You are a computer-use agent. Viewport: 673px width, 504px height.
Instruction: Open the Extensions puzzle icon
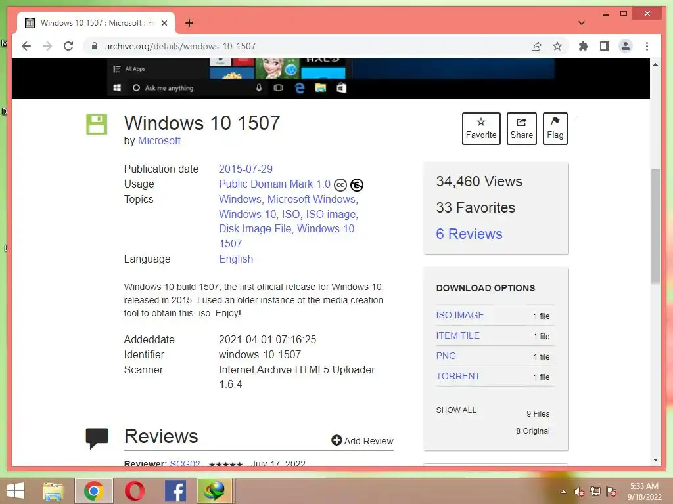click(x=584, y=47)
